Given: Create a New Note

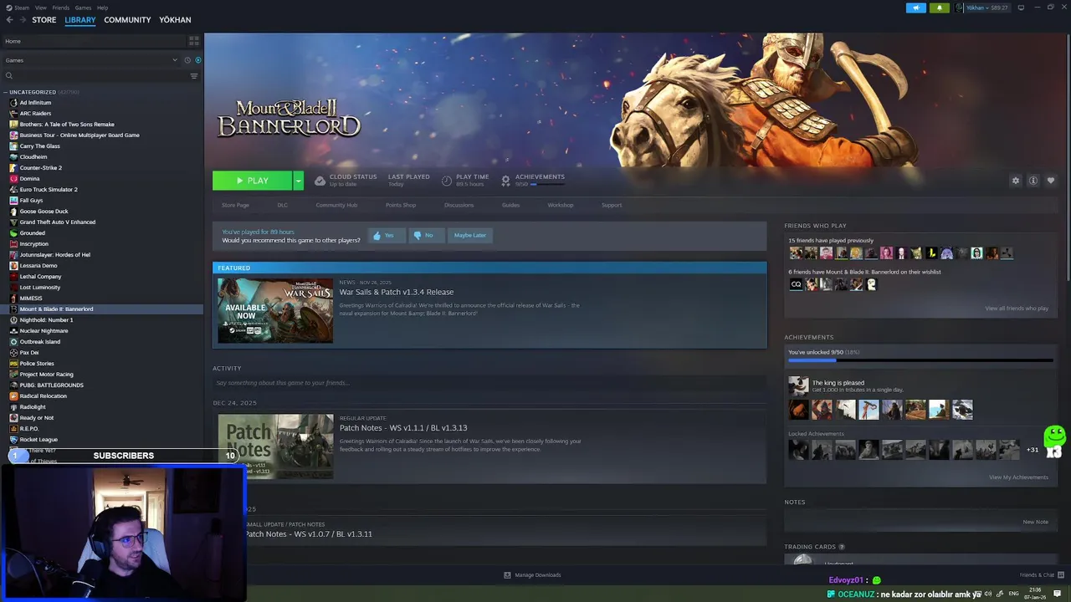Looking at the screenshot, I should pos(1035,523).
